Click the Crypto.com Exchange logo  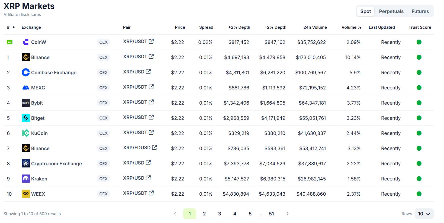(x=26, y=163)
